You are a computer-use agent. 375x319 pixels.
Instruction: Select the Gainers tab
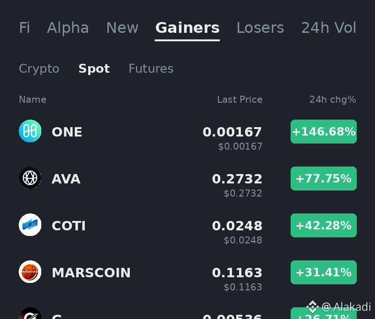coord(187,28)
